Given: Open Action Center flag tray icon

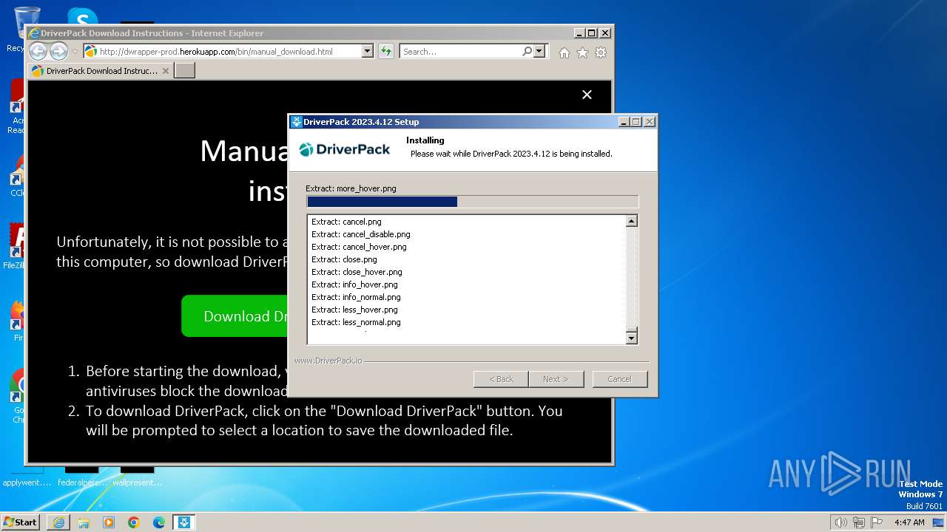Looking at the screenshot, I should point(877,522).
